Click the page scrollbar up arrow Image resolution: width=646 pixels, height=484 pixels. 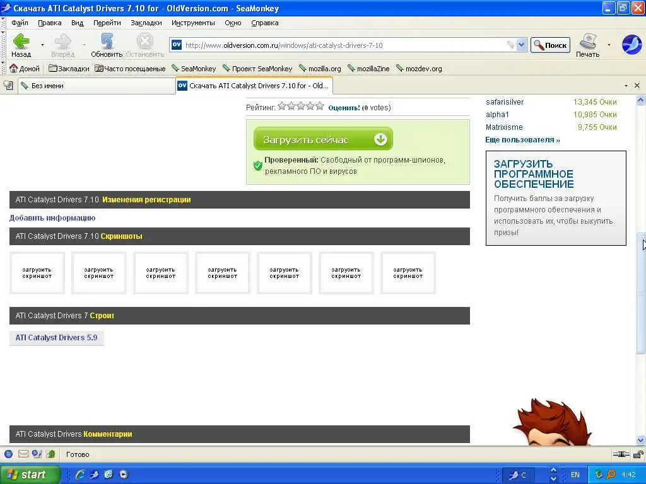[x=641, y=100]
